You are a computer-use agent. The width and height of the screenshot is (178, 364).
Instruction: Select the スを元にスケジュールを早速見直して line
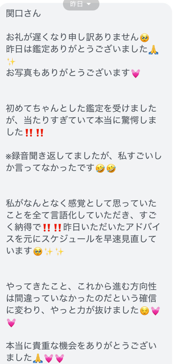pos(81,239)
